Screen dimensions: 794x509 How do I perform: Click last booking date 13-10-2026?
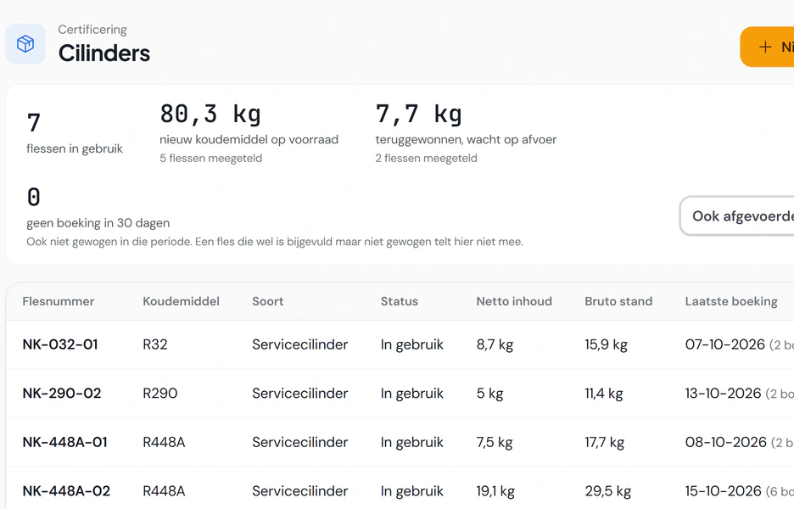[x=723, y=394]
